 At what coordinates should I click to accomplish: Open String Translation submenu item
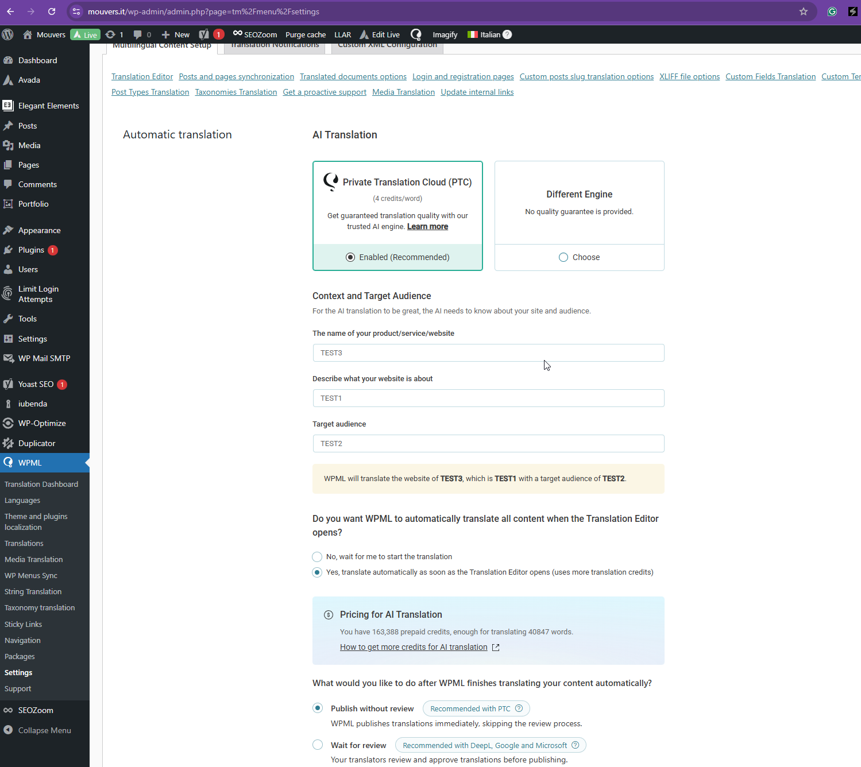point(33,592)
